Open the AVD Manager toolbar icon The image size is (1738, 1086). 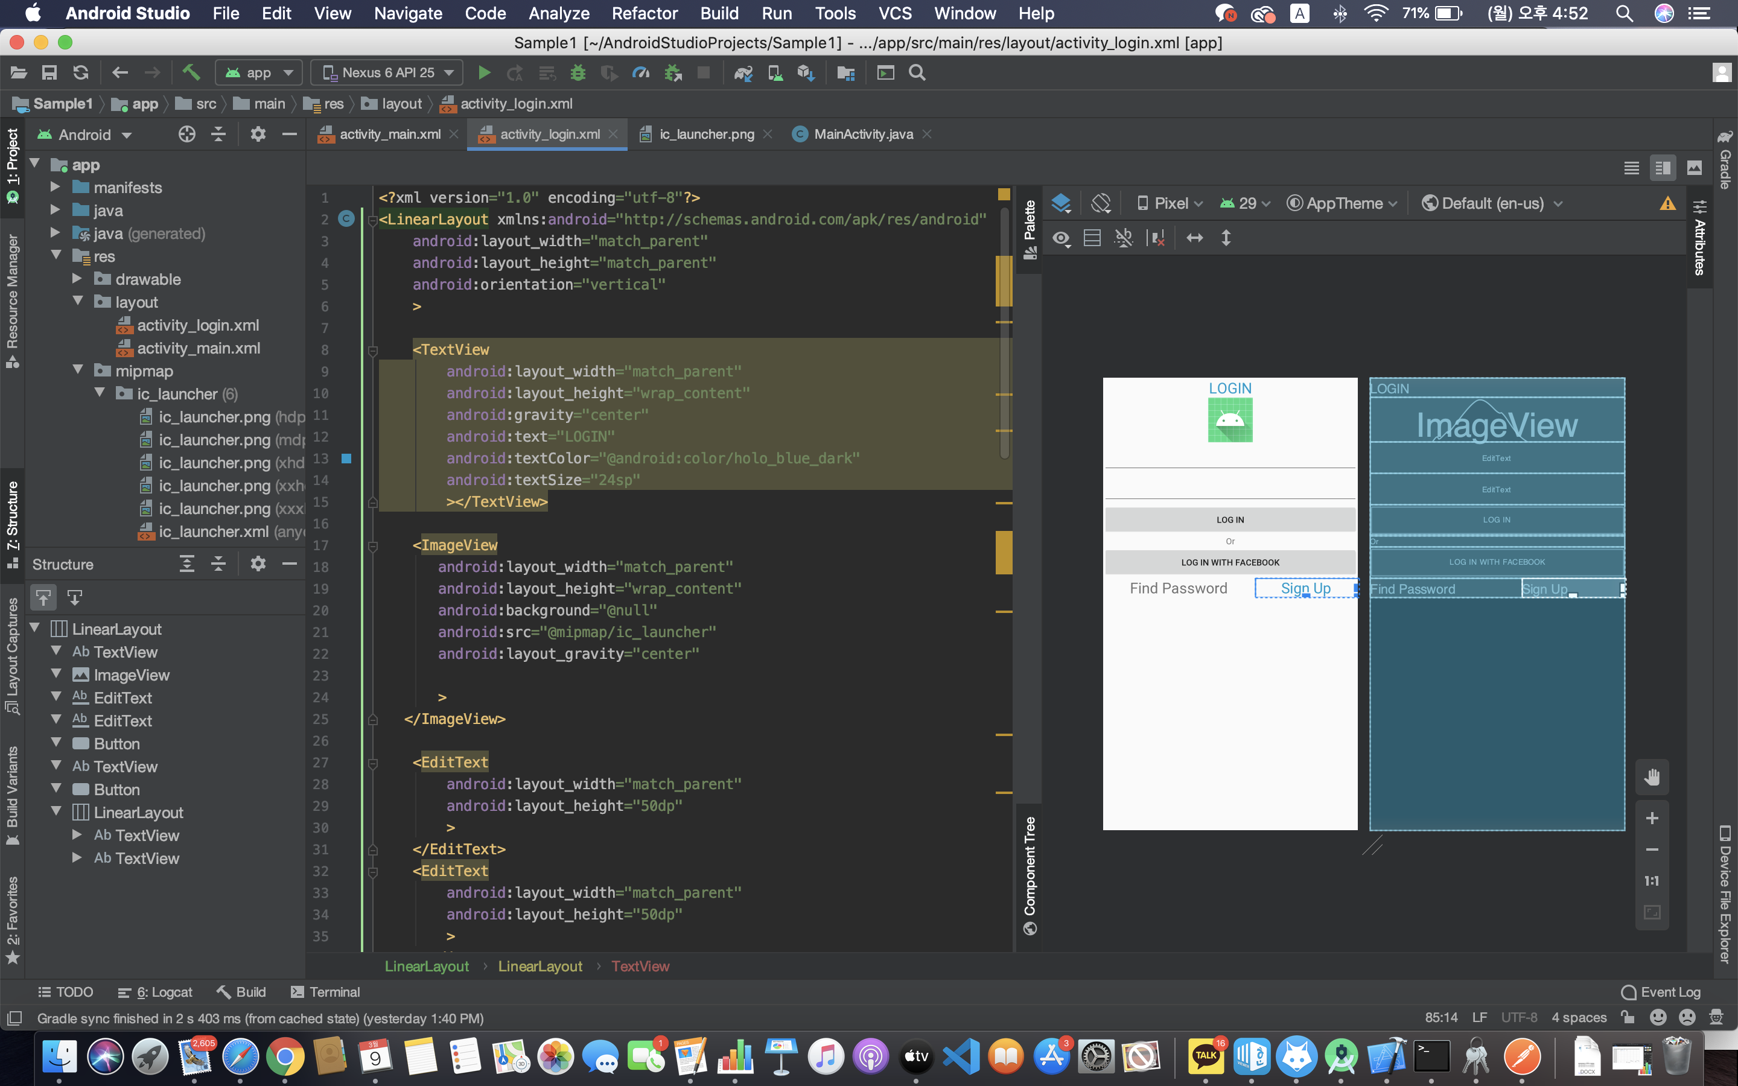(775, 72)
